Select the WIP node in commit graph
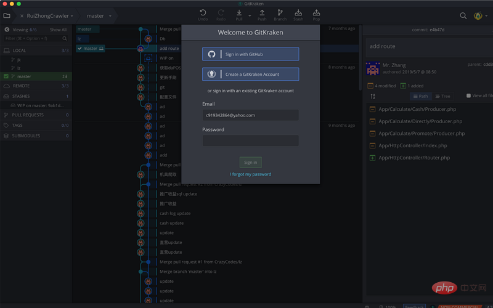This screenshot has width=493, height=308. tap(148, 58)
